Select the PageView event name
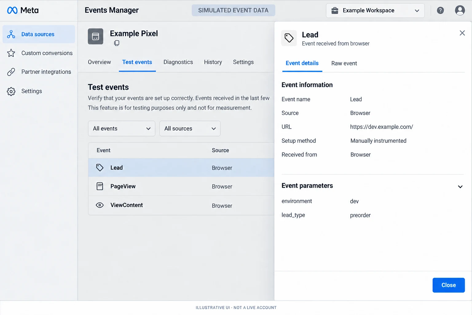Viewport: 472px width, 315px height. [123, 186]
